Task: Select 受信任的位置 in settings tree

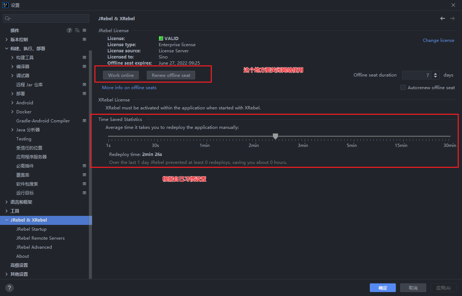Action: point(29,148)
